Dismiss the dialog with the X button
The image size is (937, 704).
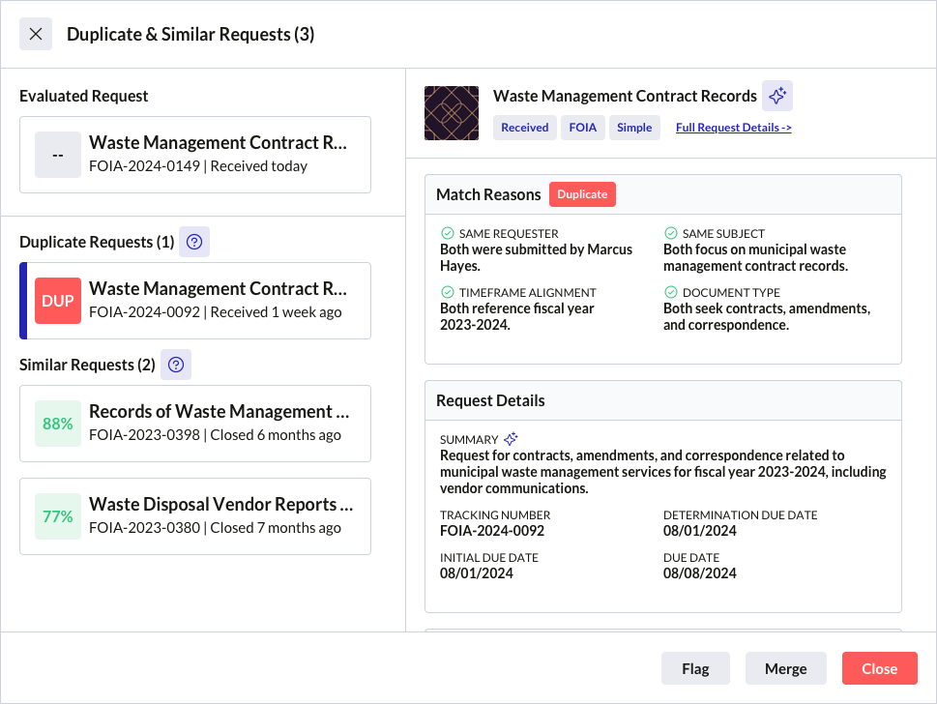pos(35,34)
